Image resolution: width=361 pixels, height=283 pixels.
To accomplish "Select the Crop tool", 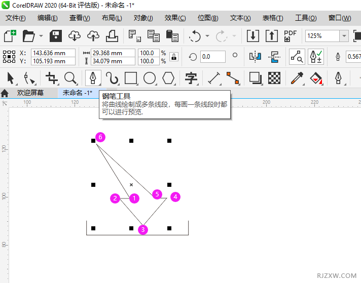I will tap(52, 78).
